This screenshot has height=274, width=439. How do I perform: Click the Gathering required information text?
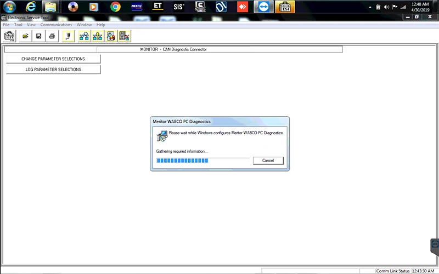click(182, 151)
